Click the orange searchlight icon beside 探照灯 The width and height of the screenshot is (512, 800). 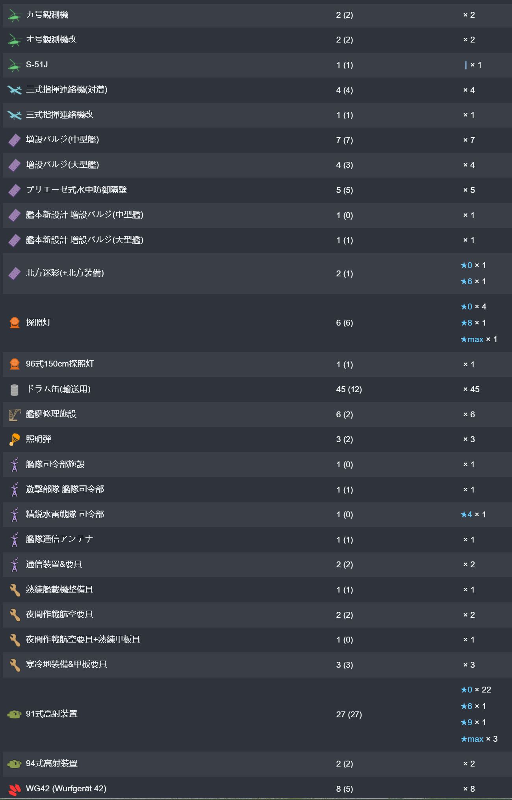pyautogui.click(x=15, y=323)
